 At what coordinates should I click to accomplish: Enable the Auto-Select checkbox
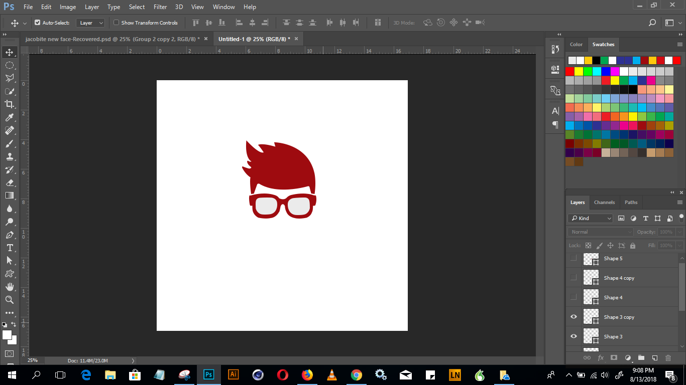(38, 23)
